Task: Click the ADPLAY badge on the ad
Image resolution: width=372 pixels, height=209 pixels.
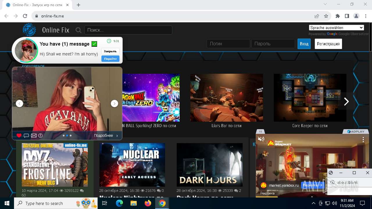Action: coord(356,131)
